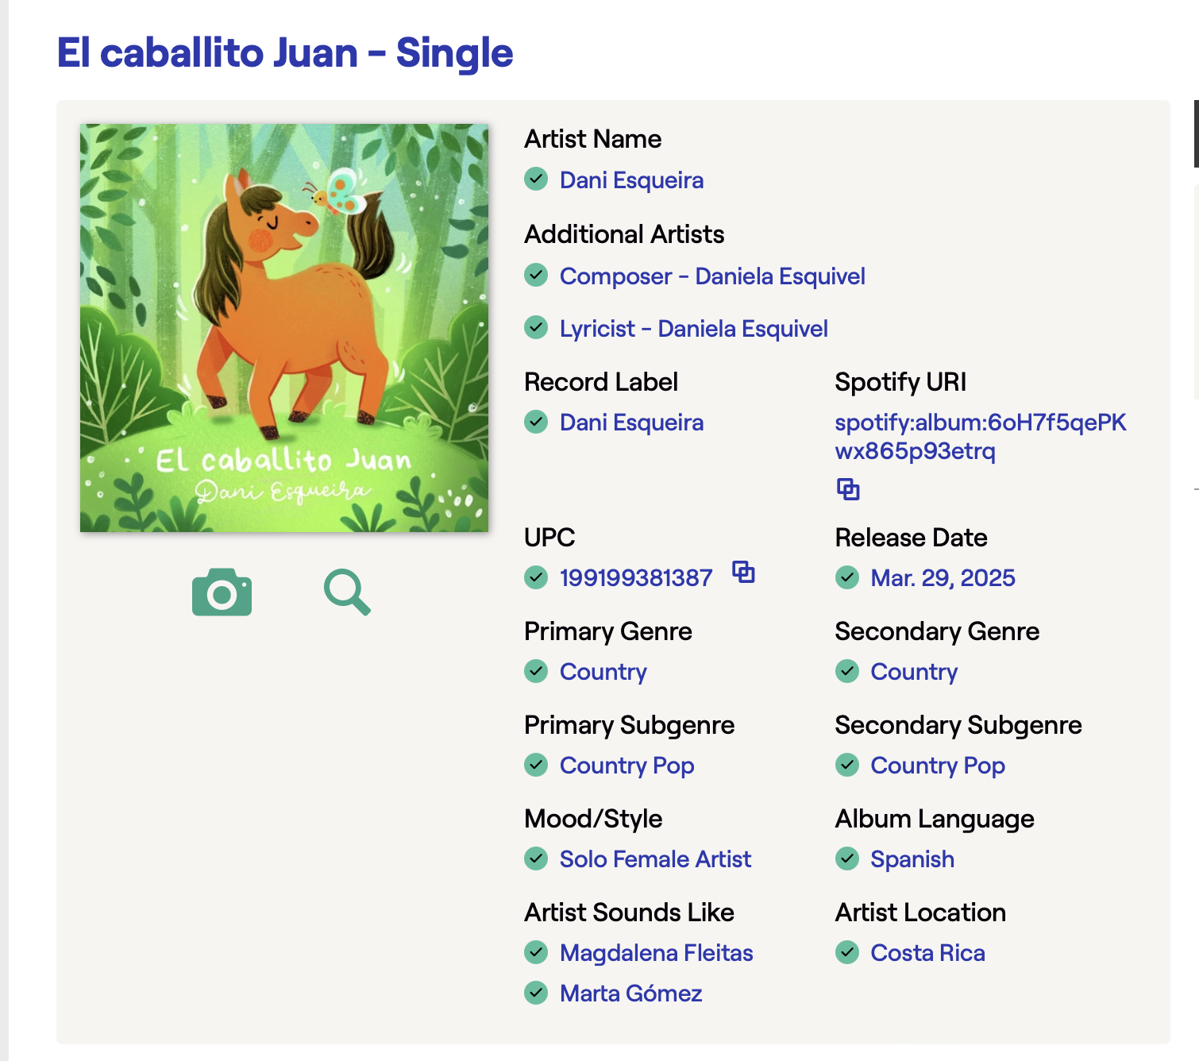Click the magnifying glass icon below the cover
Screen dimensions: 1199x1061
(347, 592)
